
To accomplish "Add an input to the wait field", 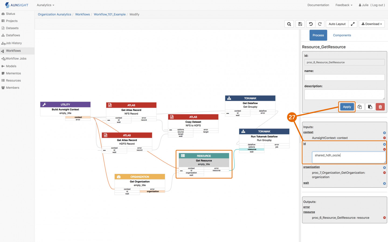I will point(384,184).
